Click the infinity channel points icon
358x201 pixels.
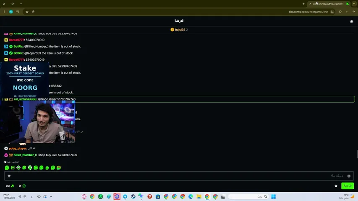coord(8,186)
